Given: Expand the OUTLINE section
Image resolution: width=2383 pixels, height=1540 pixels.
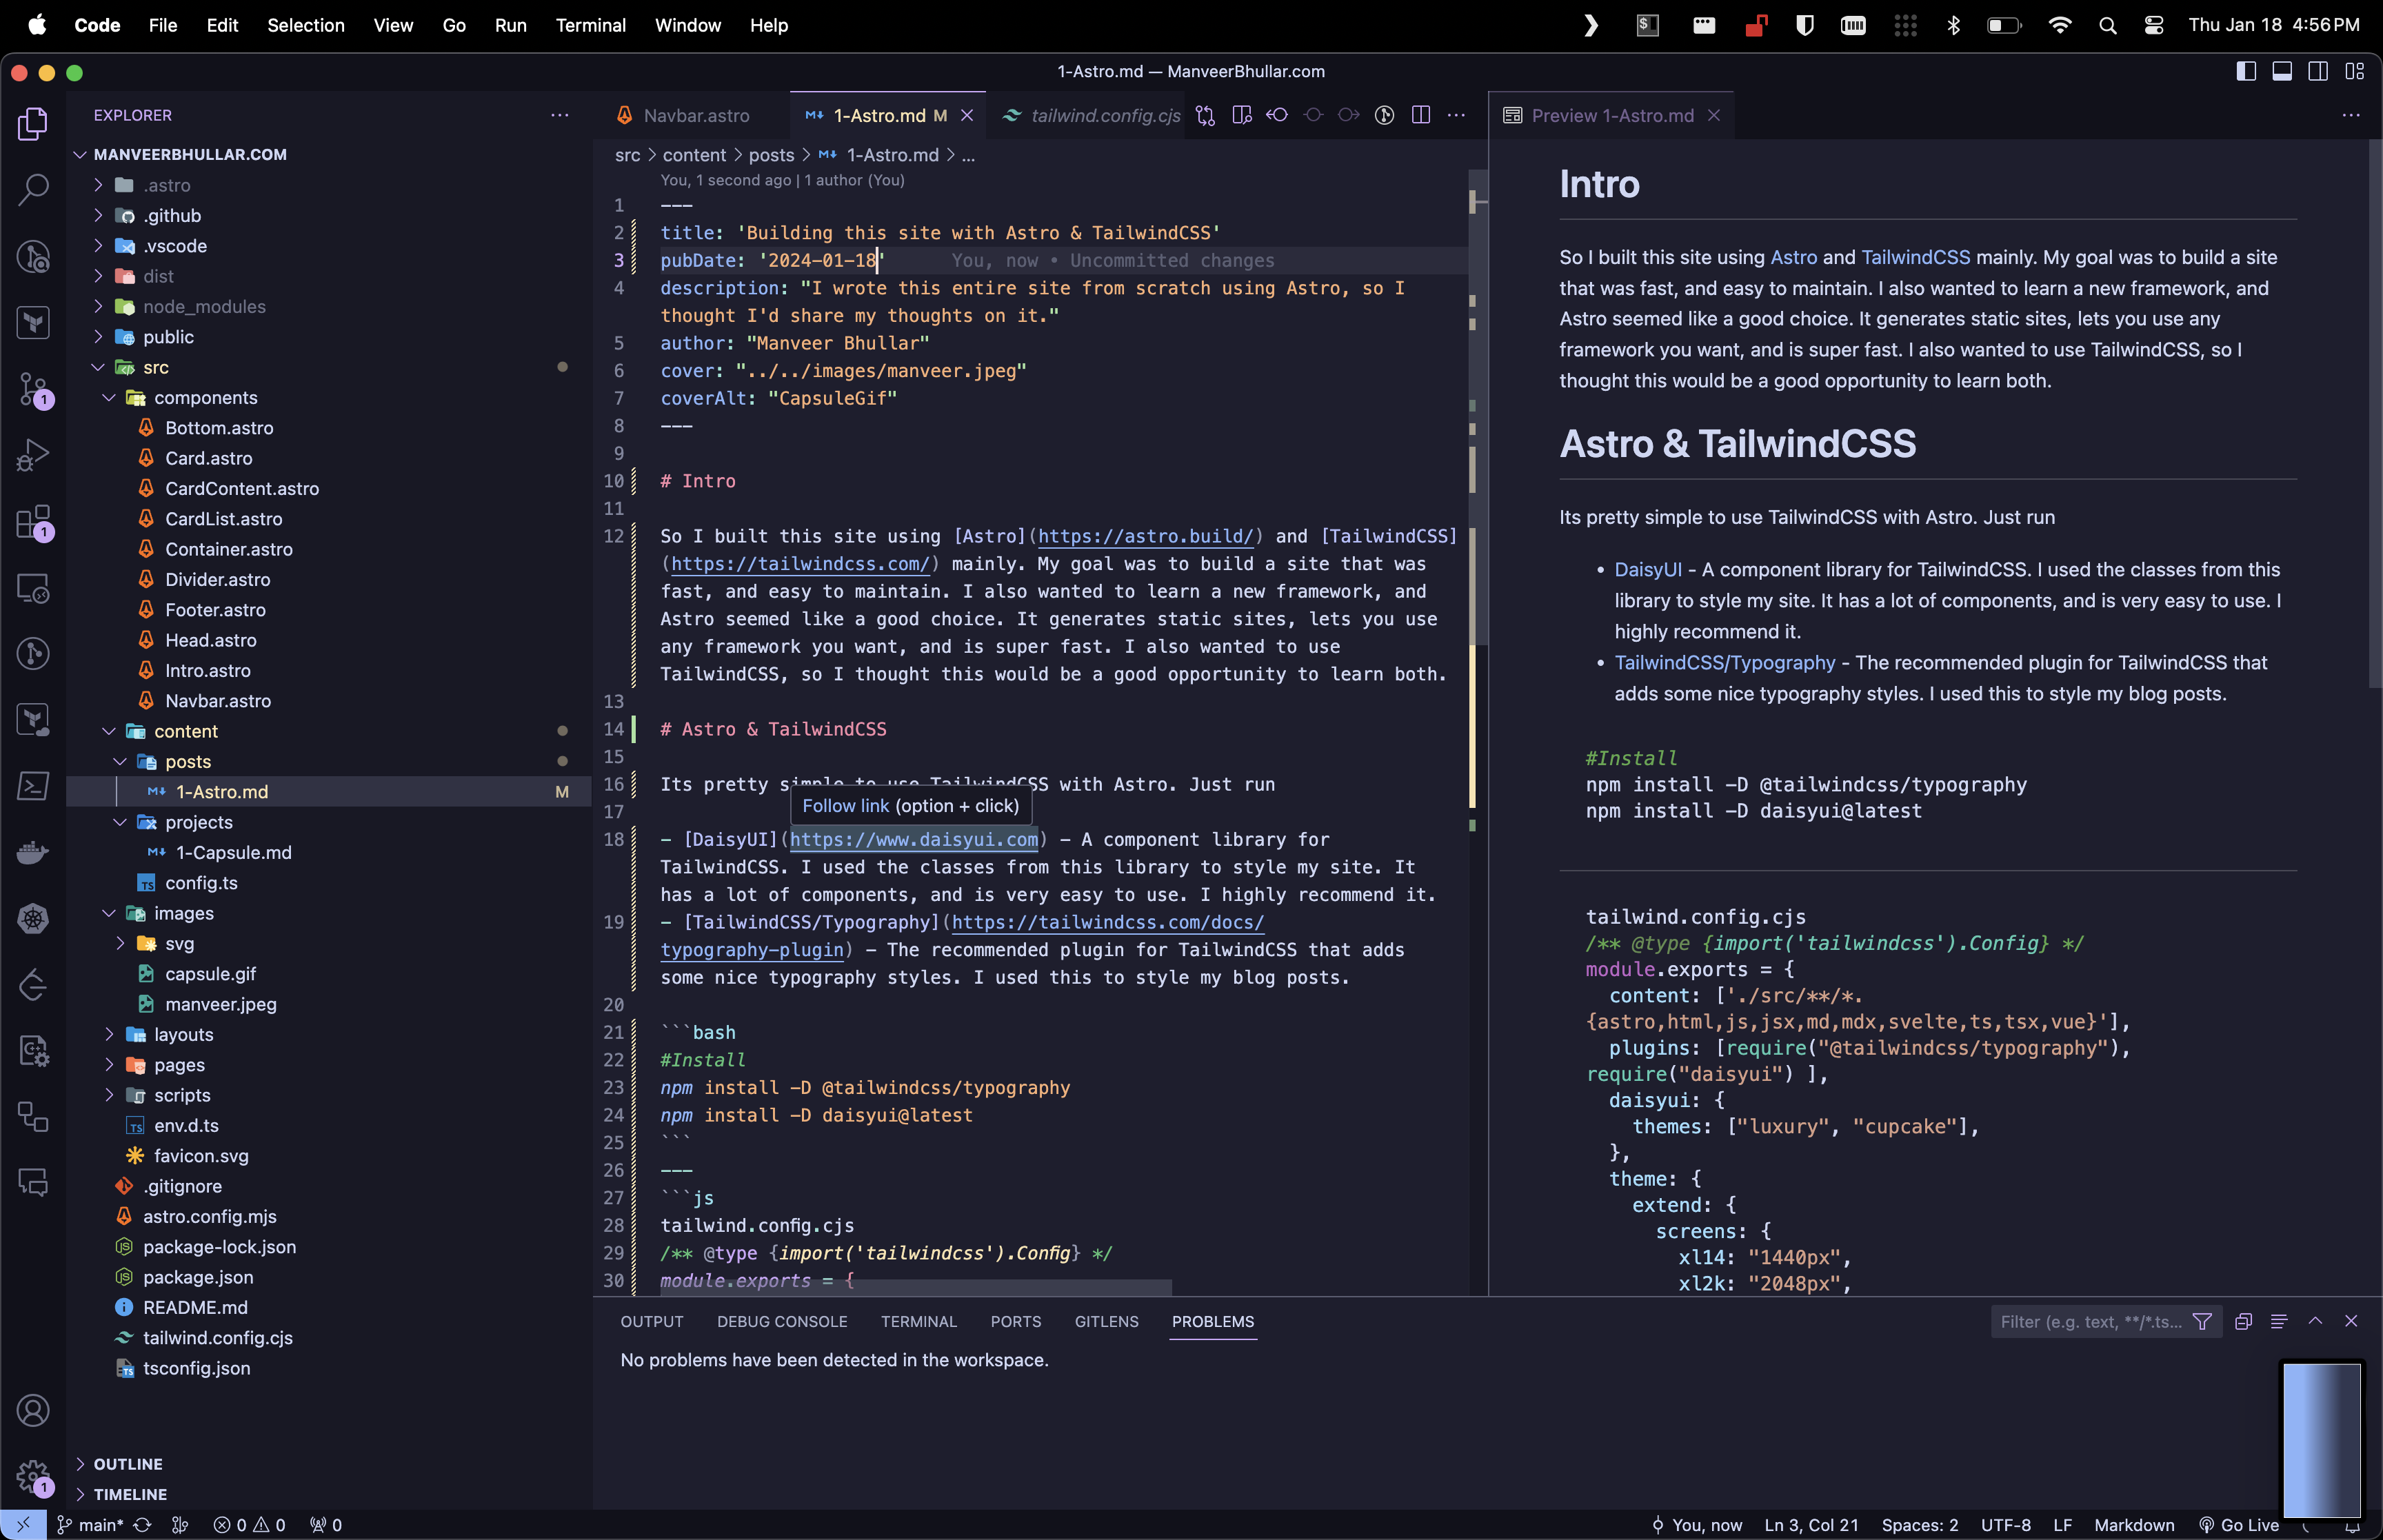Looking at the screenshot, I should click(127, 1464).
